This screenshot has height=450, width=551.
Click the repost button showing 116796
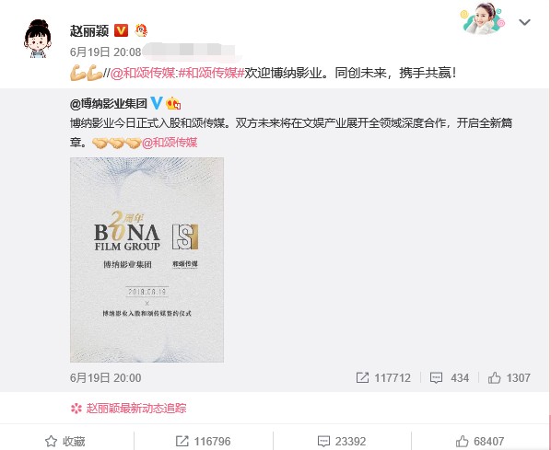[x=203, y=441]
